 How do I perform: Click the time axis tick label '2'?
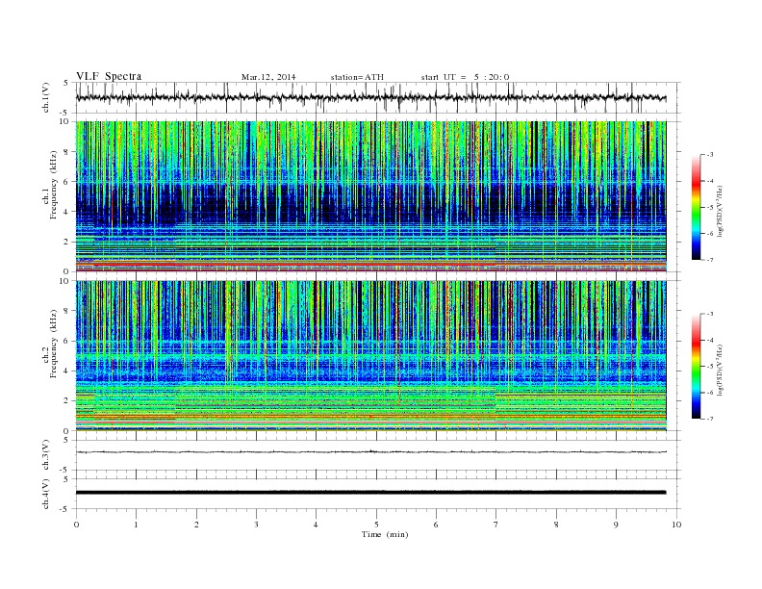coord(196,525)
